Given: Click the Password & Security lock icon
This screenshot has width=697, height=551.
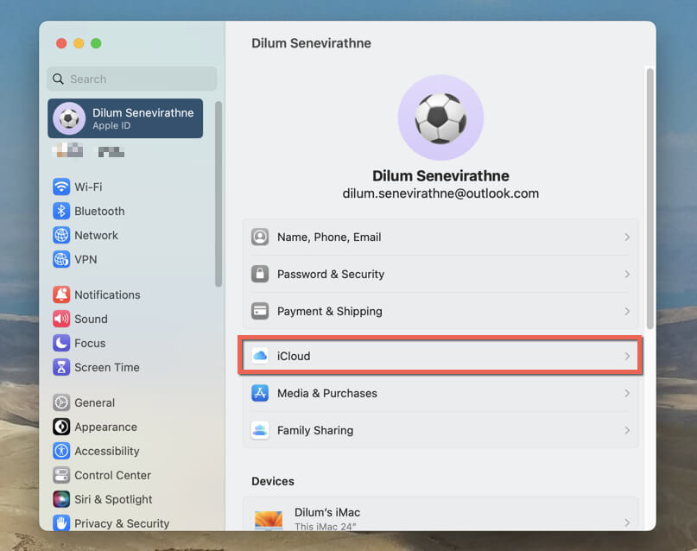Looking at the screenshot, I should [260, 274].
